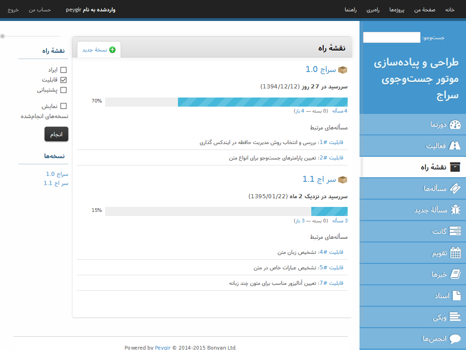The height and width of the screenshot is (350, 466).
Task: Enable the ایراد tracker checkbox
Action: (x=63, y=70)
